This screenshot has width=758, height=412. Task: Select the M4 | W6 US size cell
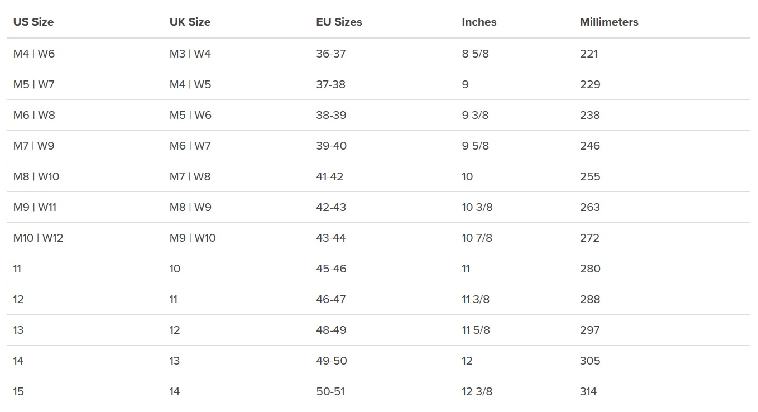pos(34,54)
